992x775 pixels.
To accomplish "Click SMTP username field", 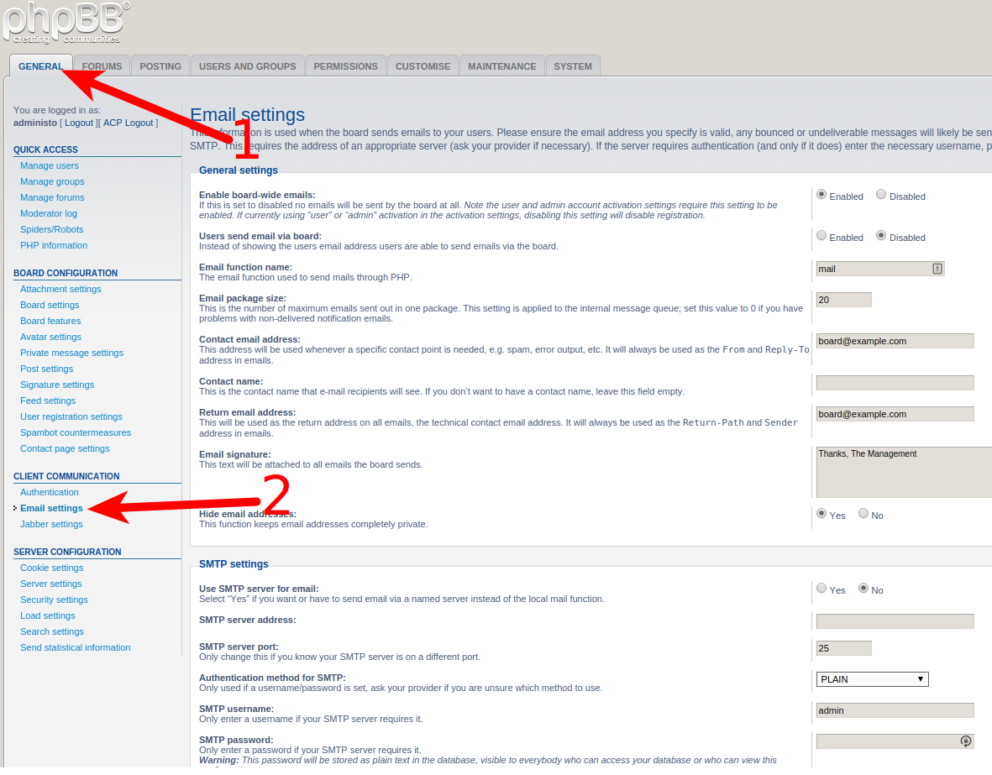I will pyautogui.click(x=895, y=710).
